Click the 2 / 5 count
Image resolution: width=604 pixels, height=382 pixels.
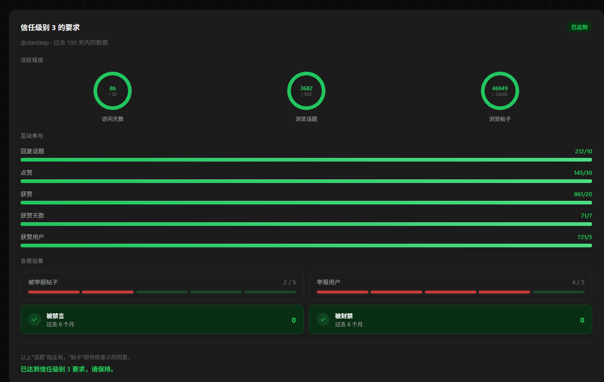tap(289, 283)
